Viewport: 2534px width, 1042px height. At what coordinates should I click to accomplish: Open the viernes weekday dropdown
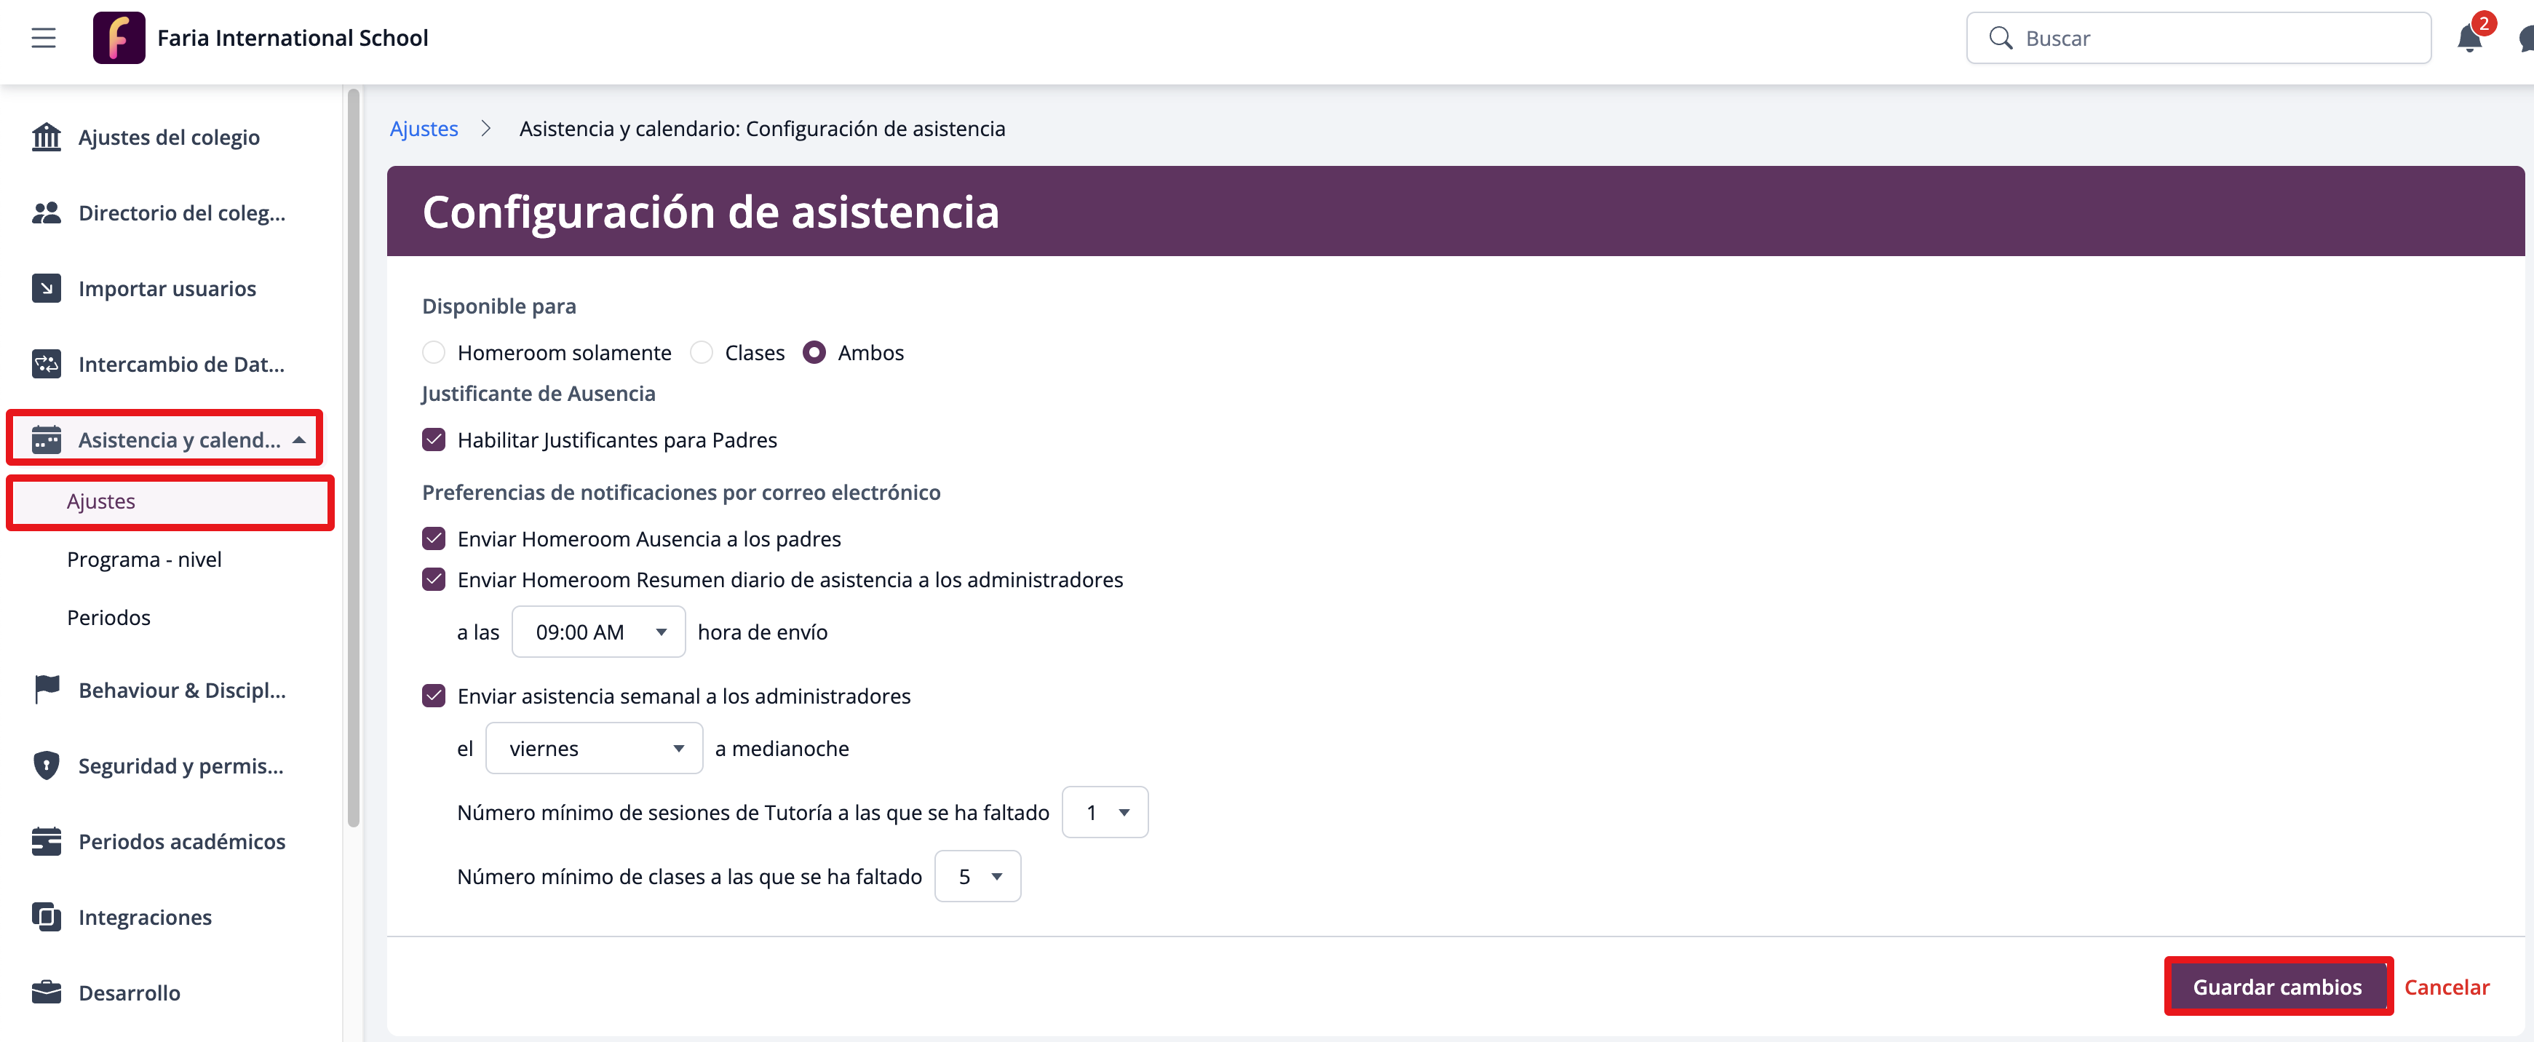(x=594, y=748)
